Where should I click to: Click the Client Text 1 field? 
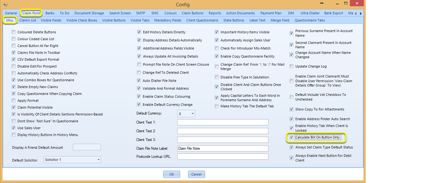223,122
